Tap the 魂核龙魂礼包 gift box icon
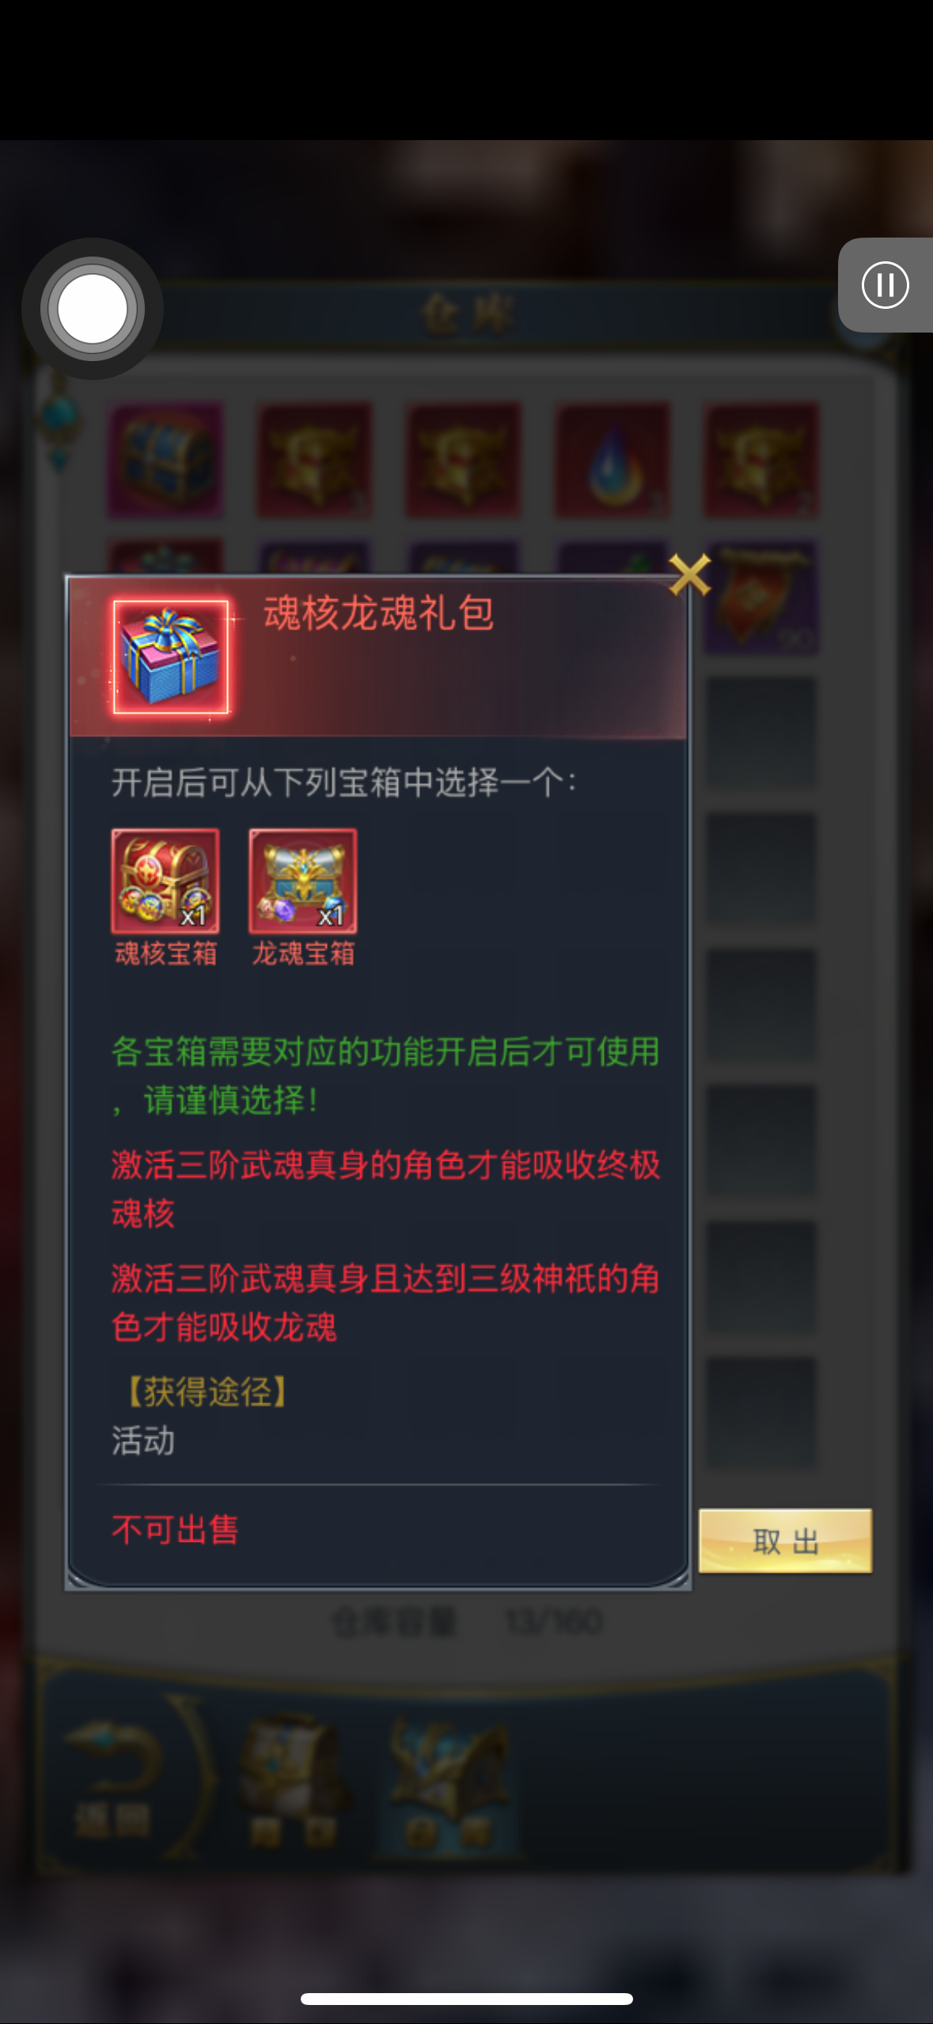This screenshot has height=2024, width=933. coord(171,657)
